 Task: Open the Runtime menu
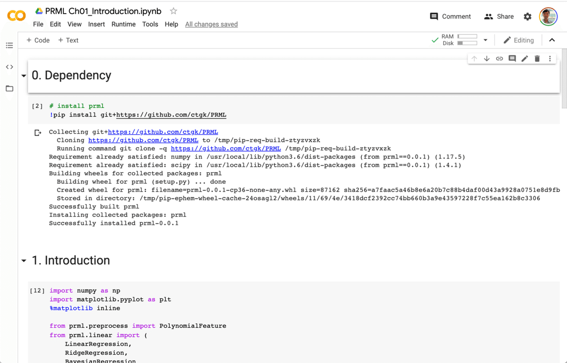123,24
